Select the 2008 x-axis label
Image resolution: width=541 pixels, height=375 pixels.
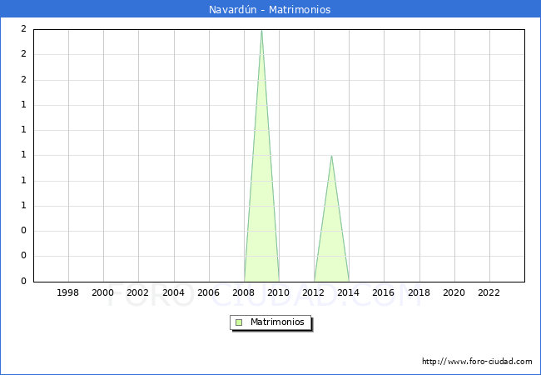click(244, 292)
